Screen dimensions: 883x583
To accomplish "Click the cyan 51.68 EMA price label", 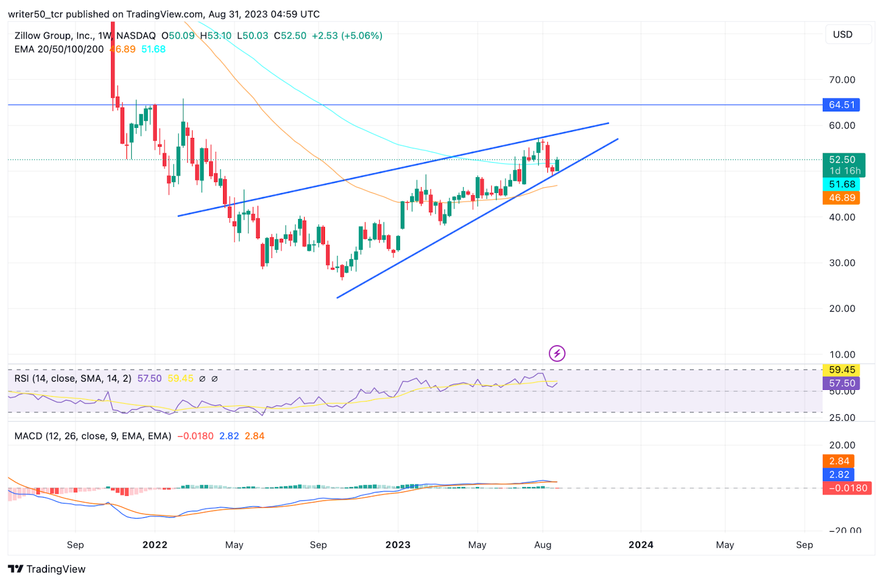I will pos(841,184).
